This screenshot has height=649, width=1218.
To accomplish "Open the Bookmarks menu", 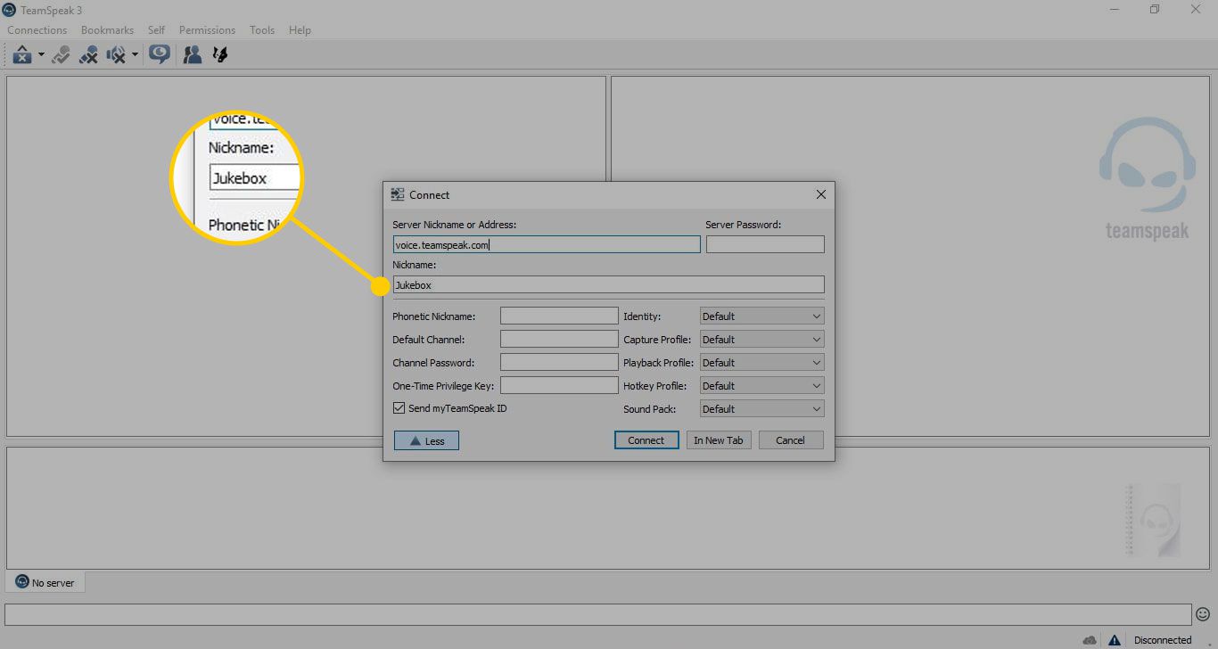I will (x=107, y=30).
